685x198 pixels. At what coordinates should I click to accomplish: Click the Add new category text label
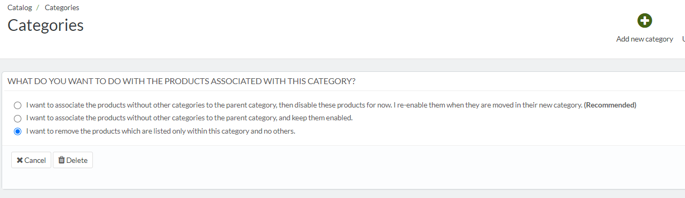(644, 39)
